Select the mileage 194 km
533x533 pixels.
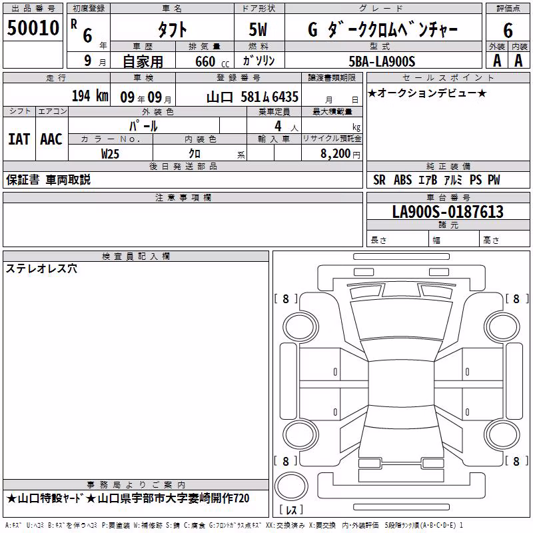click(x=90, y=96)
